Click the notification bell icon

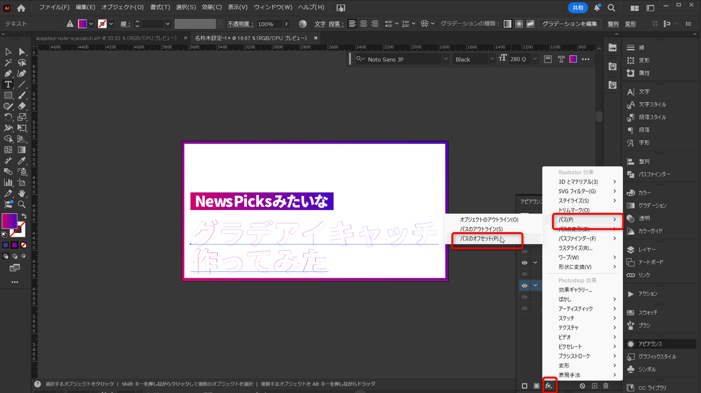(x=597, y=8)
